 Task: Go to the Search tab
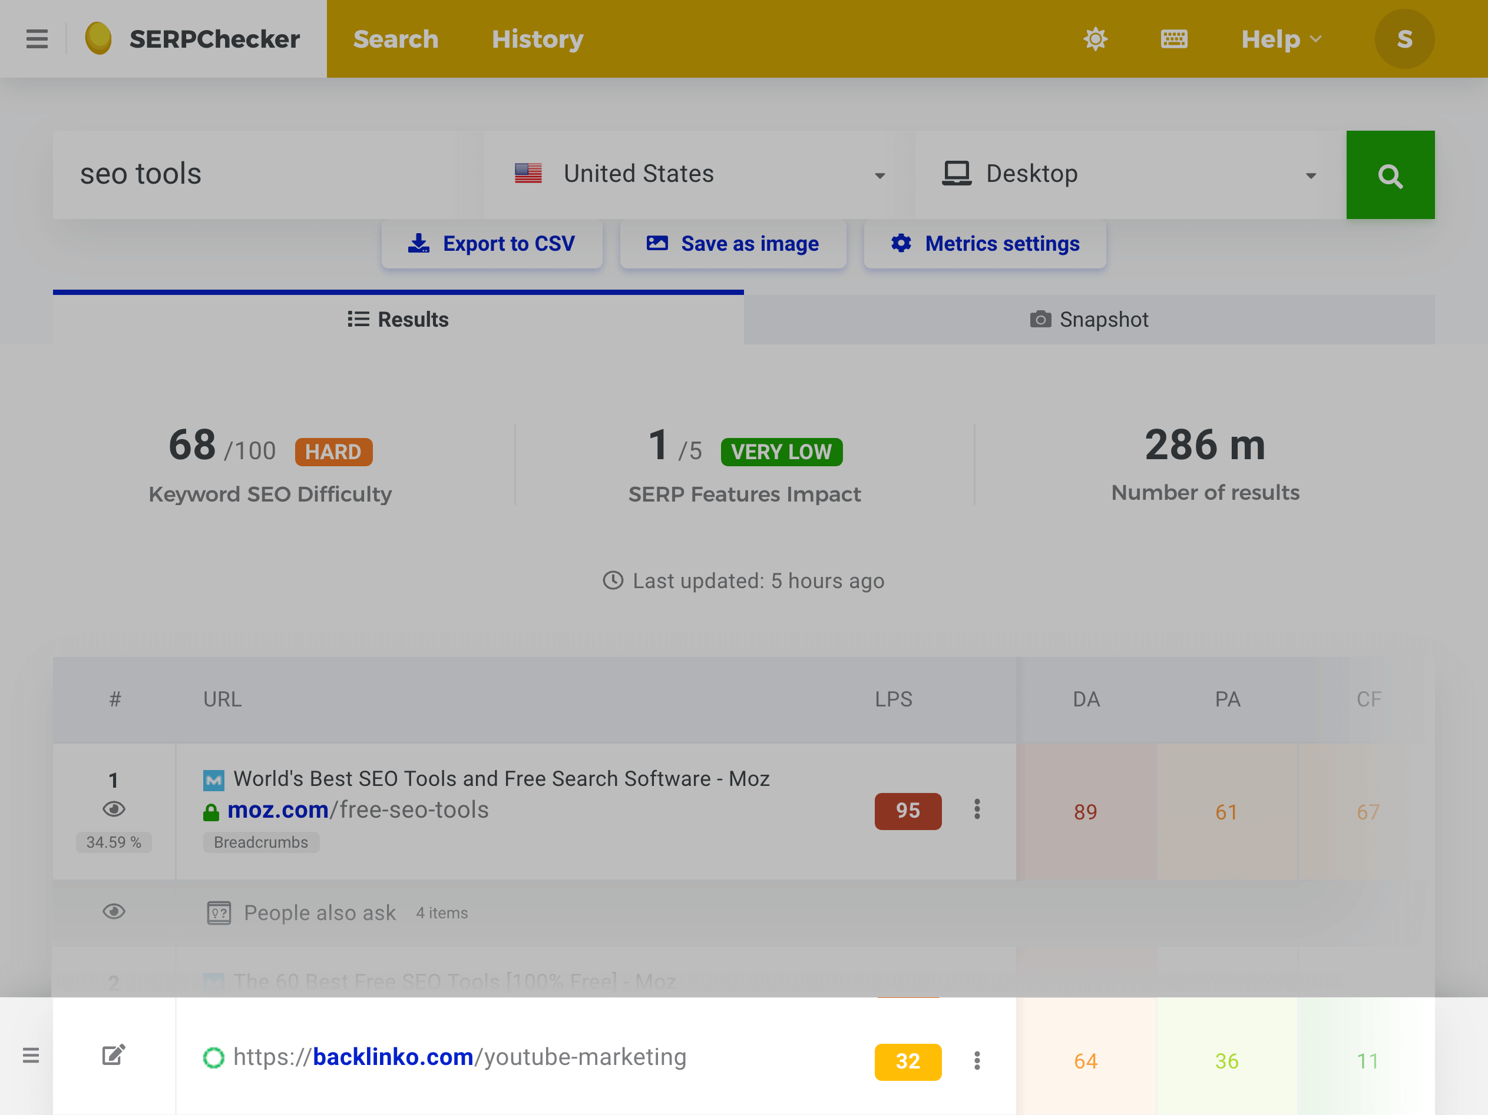395,39
